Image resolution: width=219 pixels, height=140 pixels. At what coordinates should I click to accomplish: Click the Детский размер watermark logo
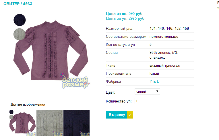(75, 81)
